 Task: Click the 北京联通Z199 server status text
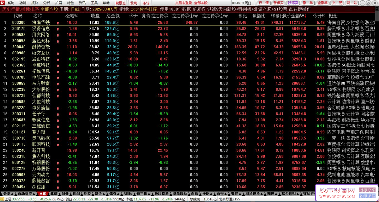[229, 199]
